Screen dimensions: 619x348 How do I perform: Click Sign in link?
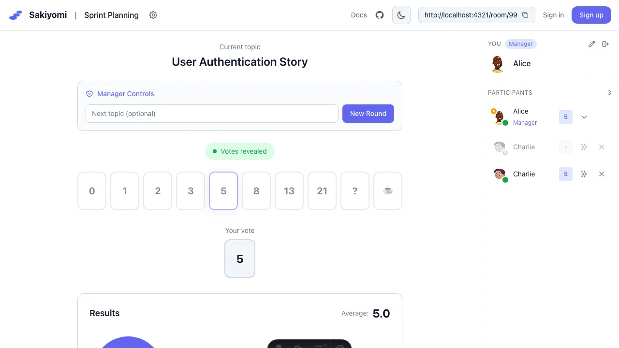(x=553, y=15)
